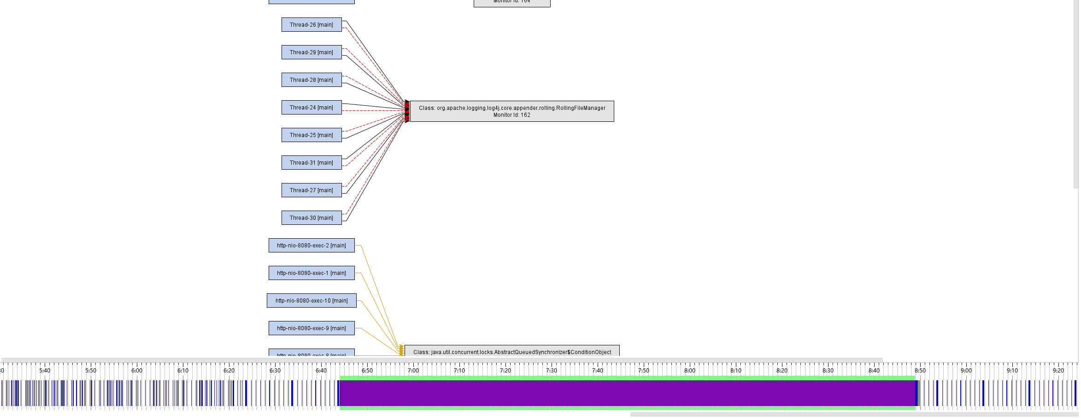
Task: Click the Monitor Id: 164 node
Action: 511,2
